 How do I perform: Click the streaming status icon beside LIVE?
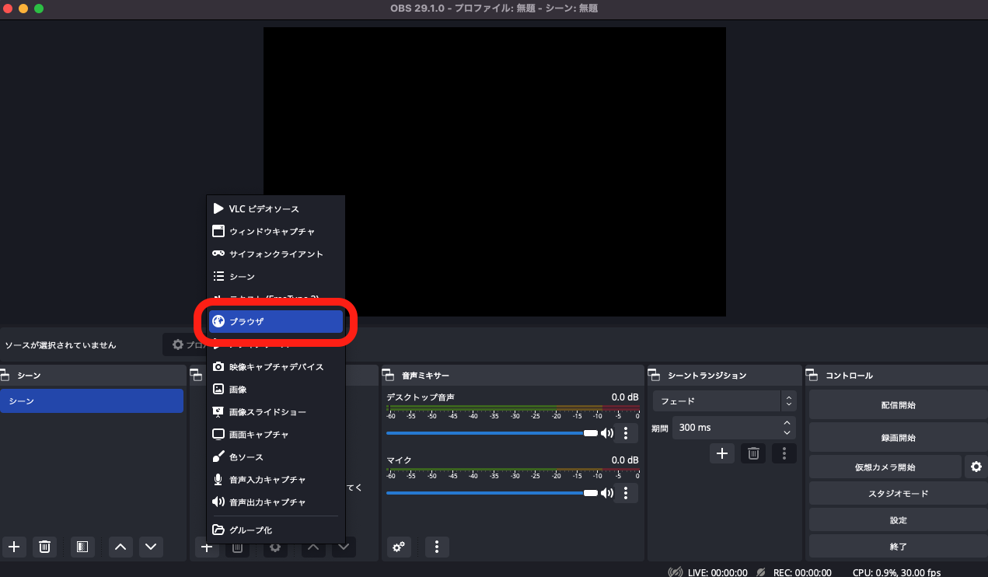click(x=676, y=572)
